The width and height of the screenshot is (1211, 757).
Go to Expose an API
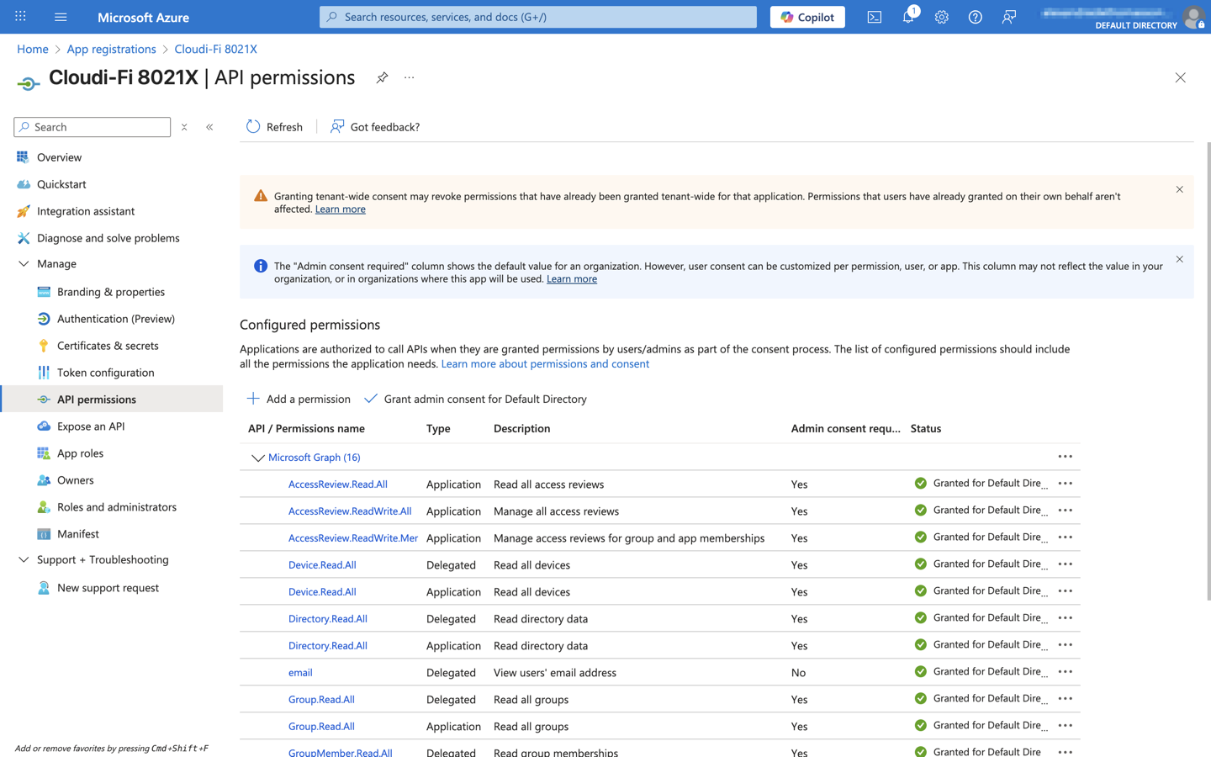tap(91, 426)
